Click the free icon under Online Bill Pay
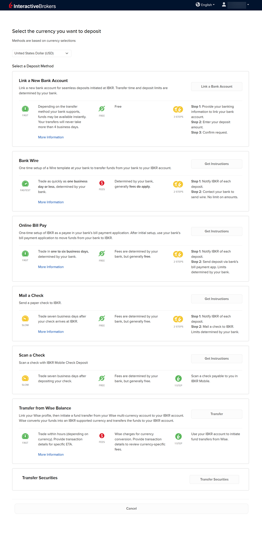The height and width of the screenshot is (537, 262). (102, 254)
